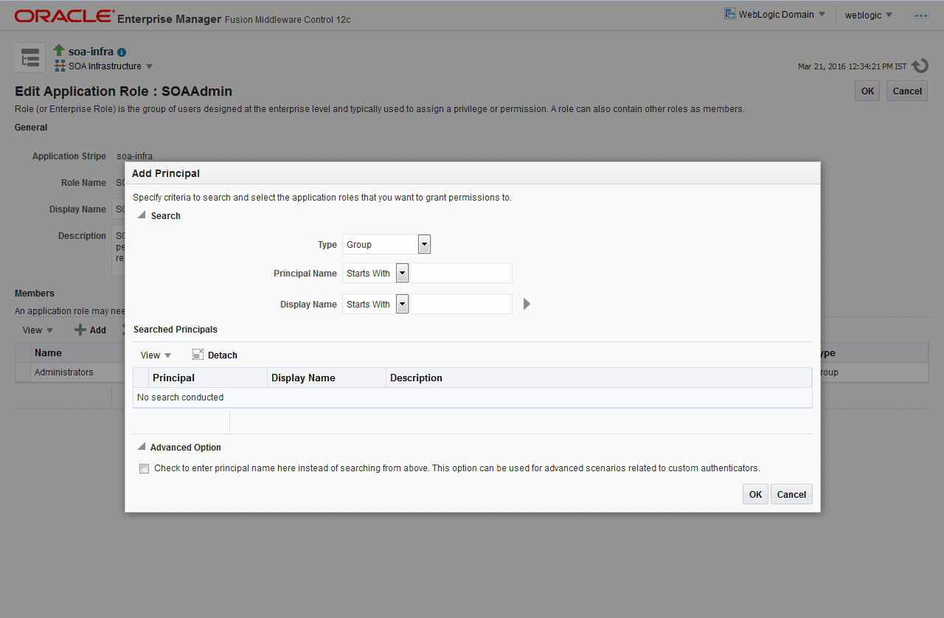Sort by the Description column header
This screenshot has width=944, height=618.
598,378
